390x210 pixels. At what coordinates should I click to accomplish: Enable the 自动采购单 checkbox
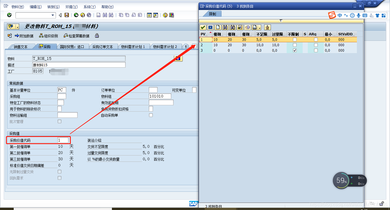(x=151, y=115)
